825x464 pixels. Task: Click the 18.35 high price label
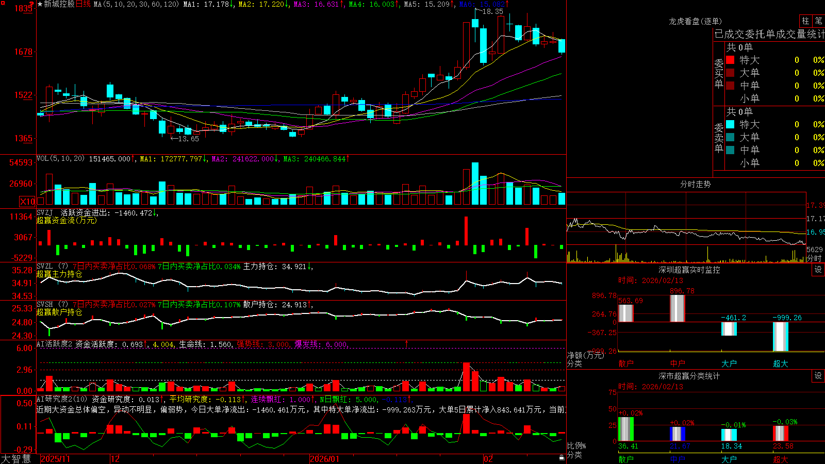point(493,11)
